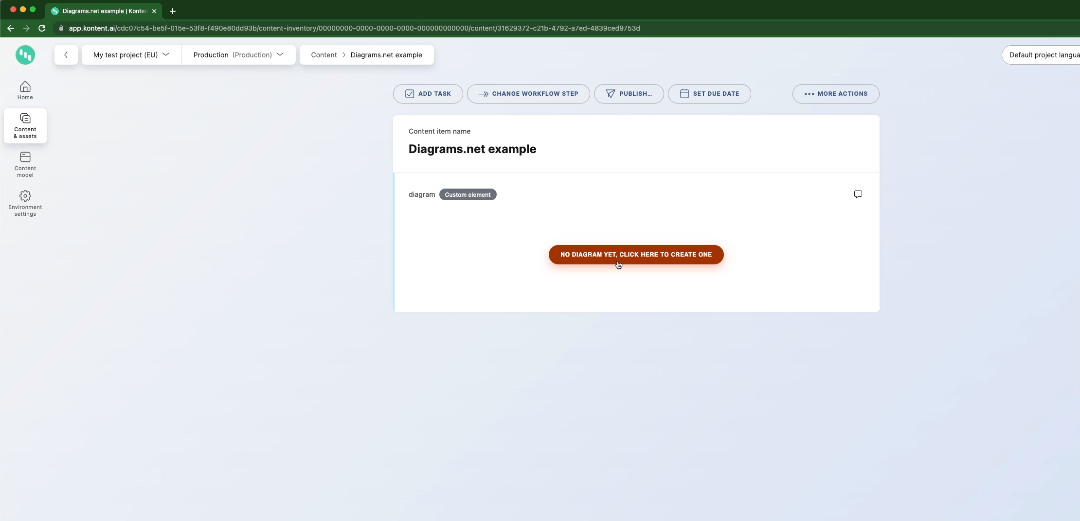Viewport: 1080px width, 521px height.
Task: Click the Kontent.ai logo icon
Action: [x=25, y=55]
